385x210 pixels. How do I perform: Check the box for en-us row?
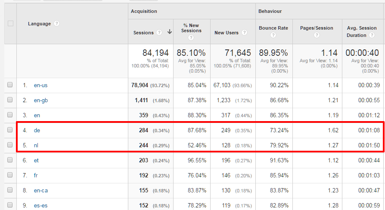(10, 85)
